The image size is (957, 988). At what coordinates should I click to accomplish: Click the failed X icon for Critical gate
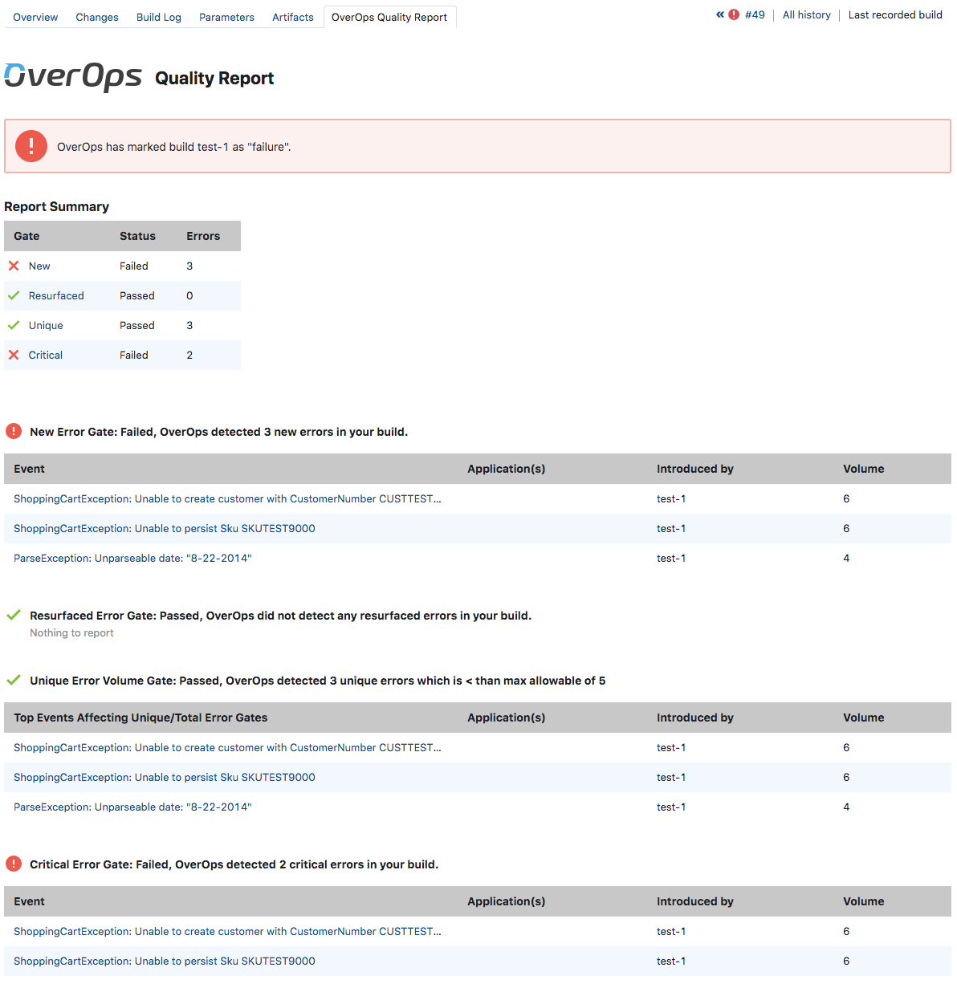point(14,355)
